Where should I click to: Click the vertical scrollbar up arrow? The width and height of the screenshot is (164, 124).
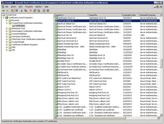(161, 15)
